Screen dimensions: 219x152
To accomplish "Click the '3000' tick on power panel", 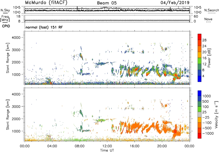I will click(x=16, y=50).
